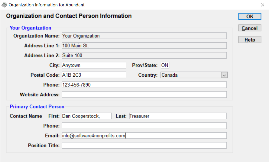Focus the Address Line 1 field

click(144, 46)
